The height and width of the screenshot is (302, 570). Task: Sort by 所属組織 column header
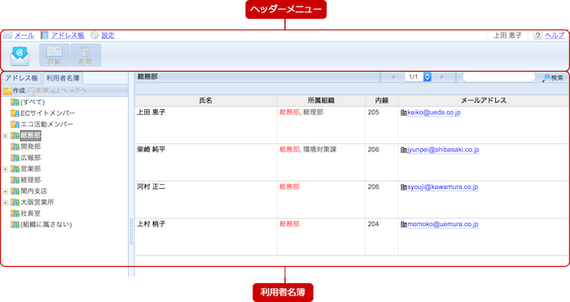coord(321,101)
